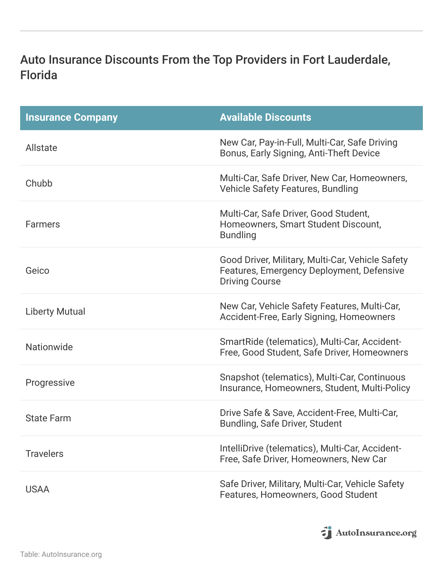Select the Available Discounts column header
This screenshot has width=443, height=587.
click(x=265, y=117)
